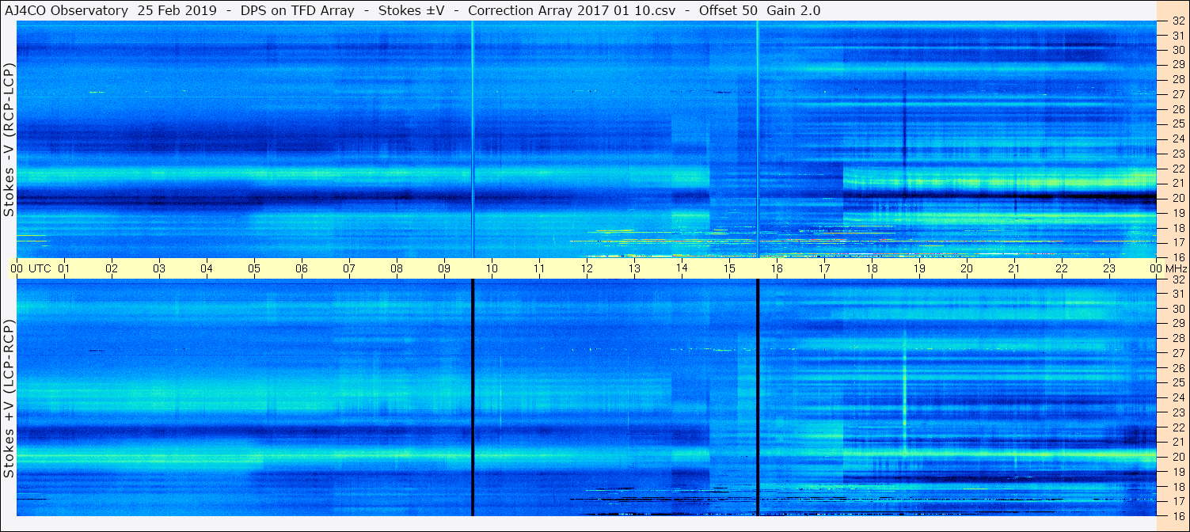Image resolution: width=1190 pixels, height=532 pixels.
Task: Click the 06 hour tick label
Action: pyautogui.click(x=302, y=268)
